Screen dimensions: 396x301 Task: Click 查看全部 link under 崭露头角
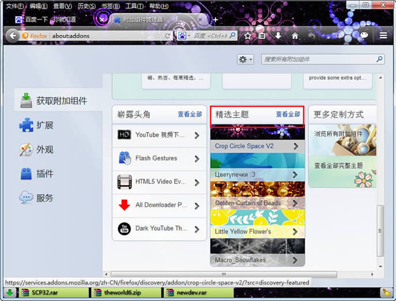(190, 114)
